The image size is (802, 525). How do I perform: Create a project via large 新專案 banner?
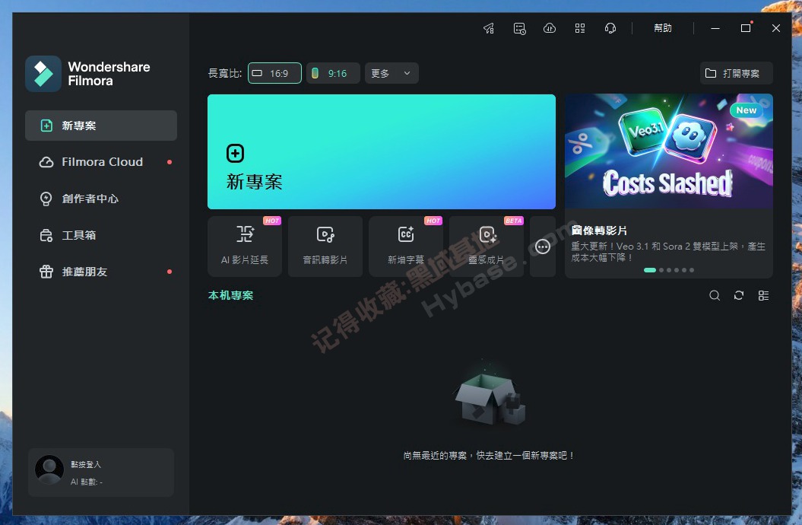coord(381,151)
